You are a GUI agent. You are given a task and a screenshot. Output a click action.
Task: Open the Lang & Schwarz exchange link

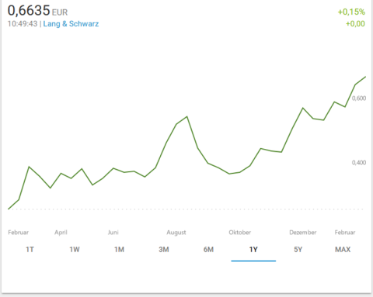point(71,24)
